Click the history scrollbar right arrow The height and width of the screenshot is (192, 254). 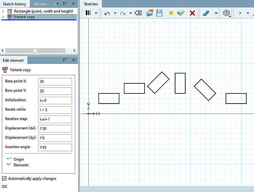tap(75, 51)
